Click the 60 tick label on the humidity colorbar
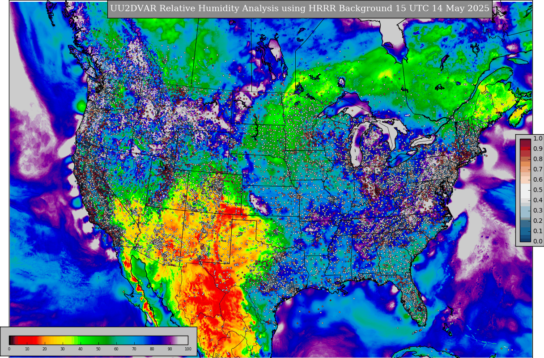 [116, 349]
